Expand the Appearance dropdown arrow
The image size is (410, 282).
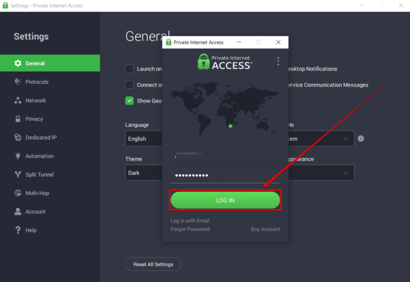click(346, 173)
